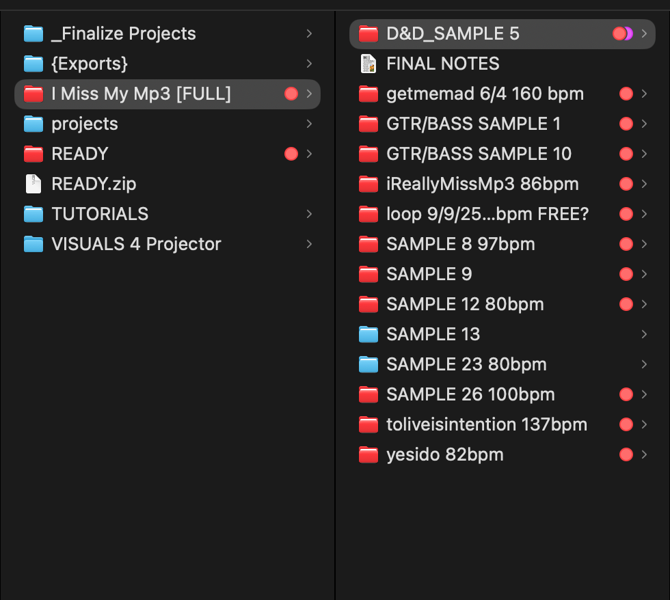Select the red D&D_SAMPLE 5 folder icon

click(x=368, y=33)
